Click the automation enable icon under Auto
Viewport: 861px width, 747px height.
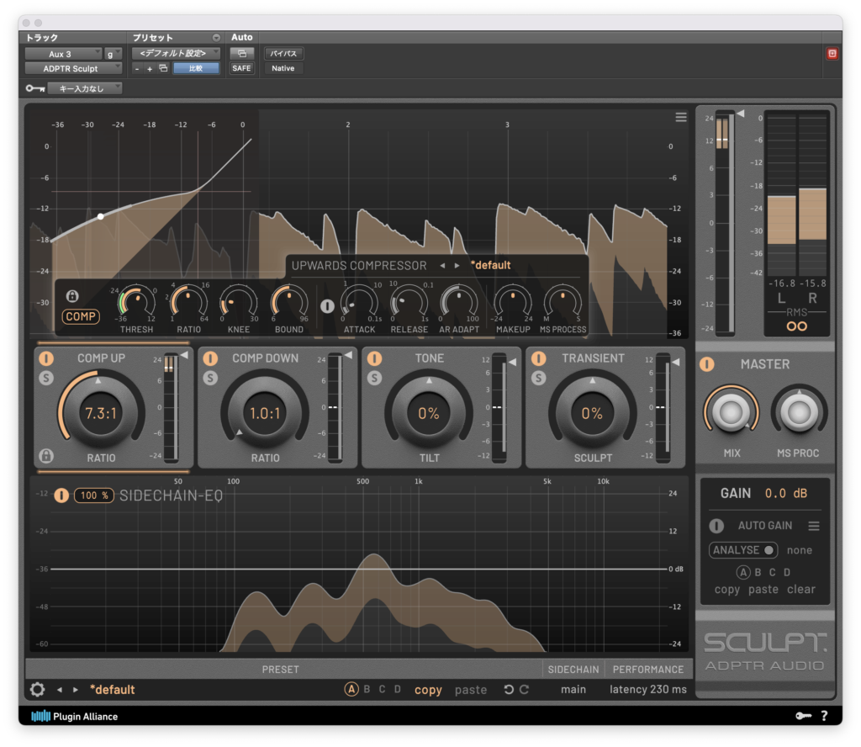pyautogui.click(x=242, y=53)
